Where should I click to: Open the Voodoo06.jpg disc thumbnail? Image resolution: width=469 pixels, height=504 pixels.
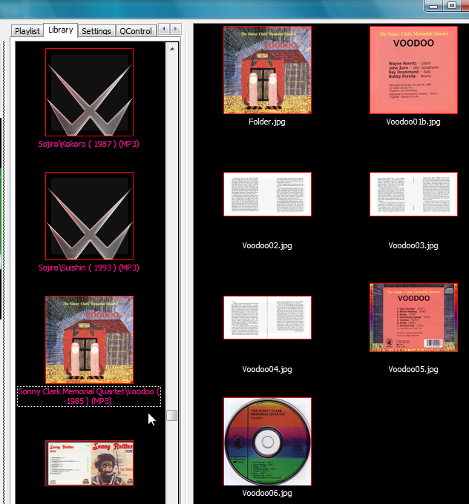click(x=267, y=441)
